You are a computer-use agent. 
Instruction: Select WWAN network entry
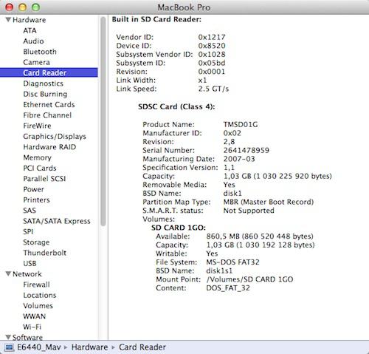pyautogui.click(x=34, y=316)
